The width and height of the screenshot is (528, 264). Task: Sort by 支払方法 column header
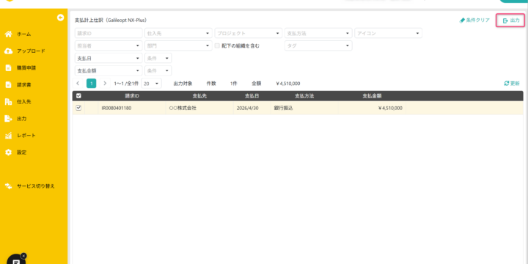coord(304,96)
